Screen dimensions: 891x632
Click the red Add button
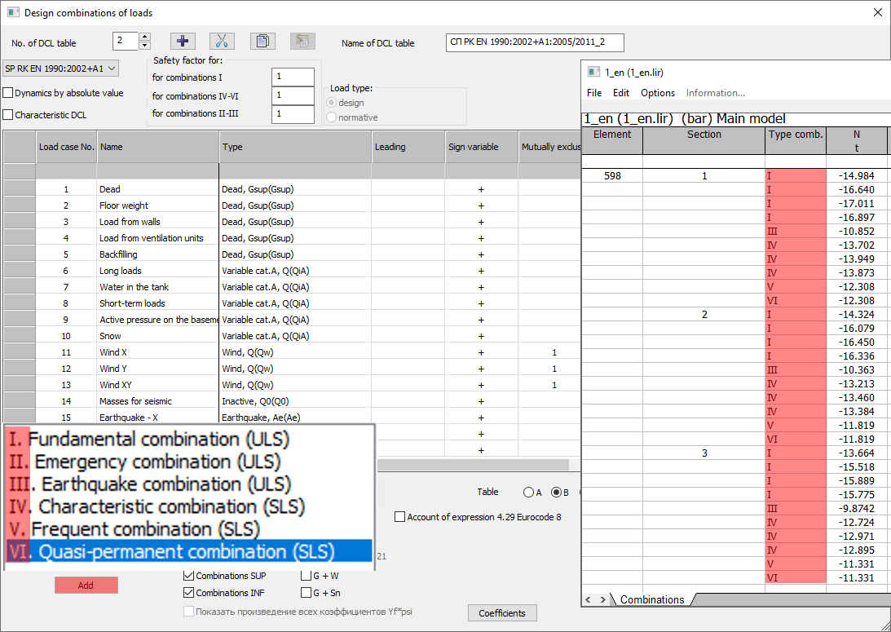tap(86, 586)
